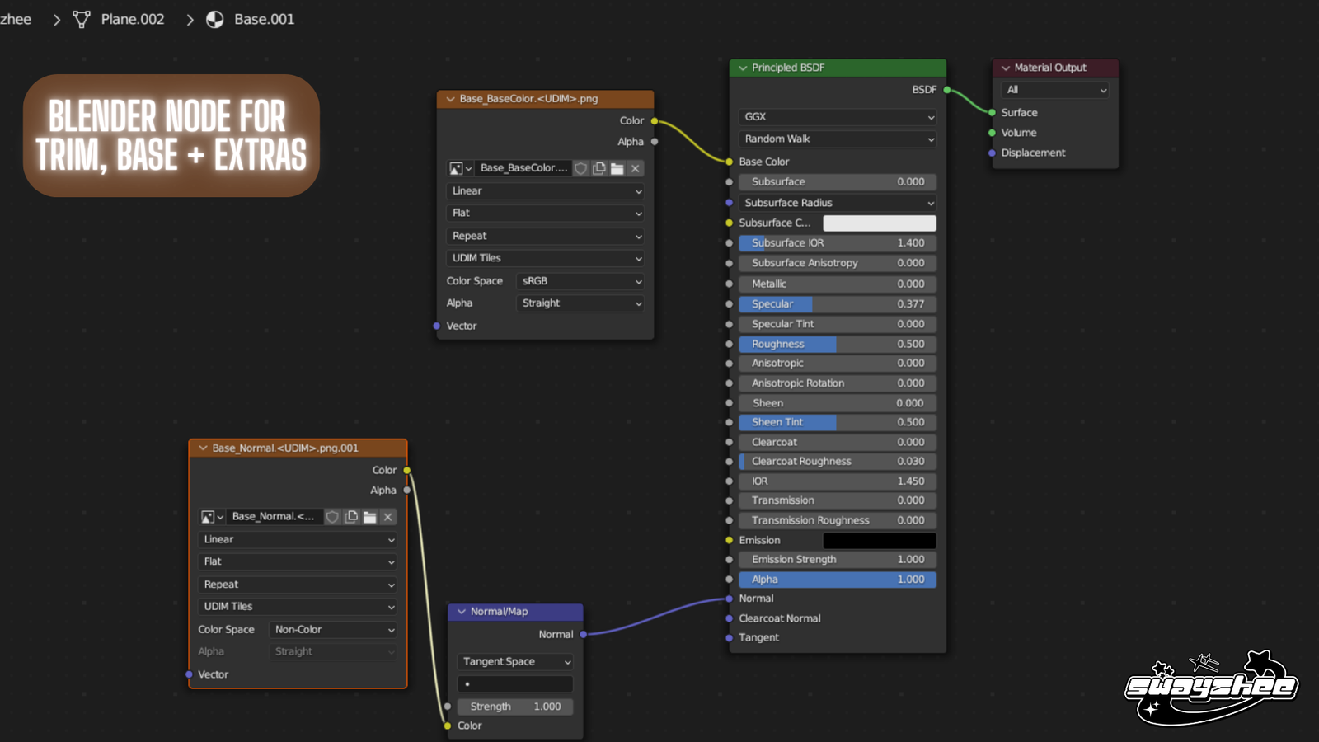Unlink image with X in Base_BaseColor node

635,168
